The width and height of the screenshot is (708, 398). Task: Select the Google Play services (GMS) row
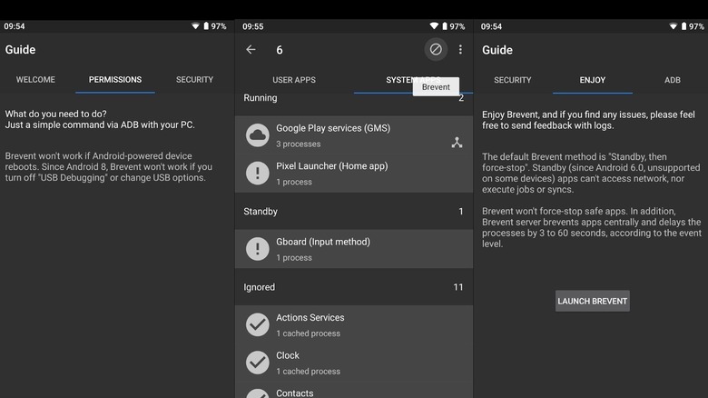pyautogui.click(x=354, y=135)
